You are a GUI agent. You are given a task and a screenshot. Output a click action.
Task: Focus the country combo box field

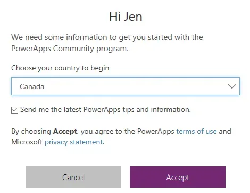126,86
